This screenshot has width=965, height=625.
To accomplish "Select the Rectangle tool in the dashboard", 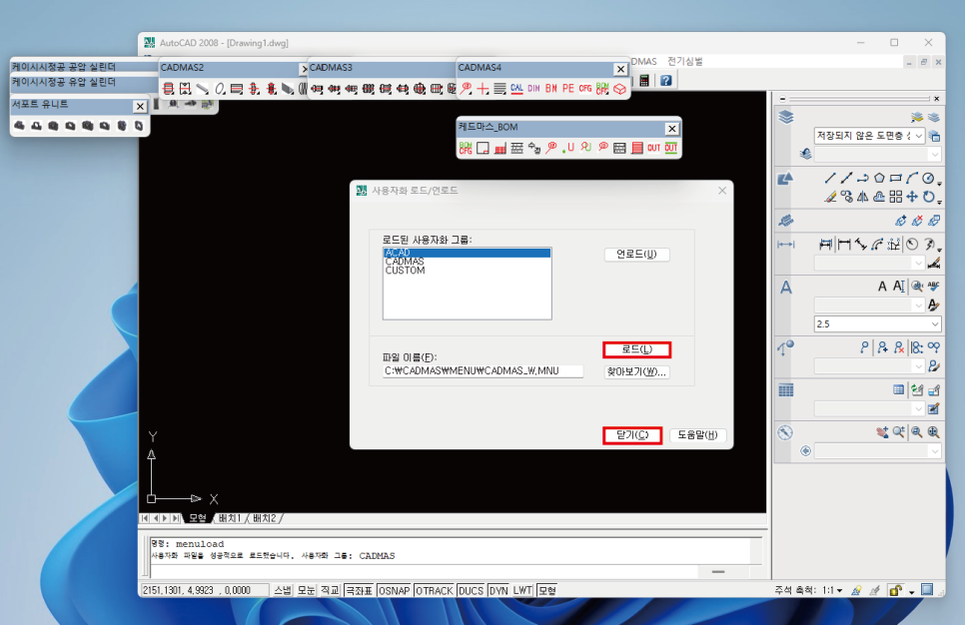I will point(896,178).
